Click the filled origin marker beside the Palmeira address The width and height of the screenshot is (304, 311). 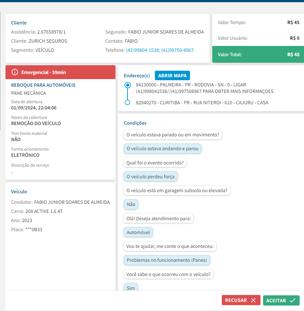coord(128,85)
